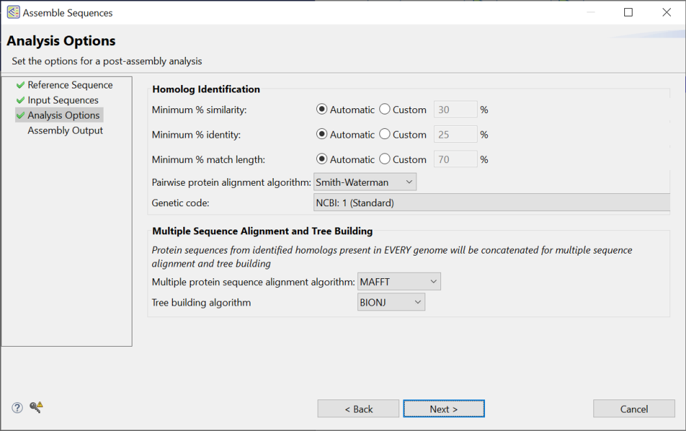
Task: Click green checkmark beside Reference Sequence
Action: tap(21, 84)
